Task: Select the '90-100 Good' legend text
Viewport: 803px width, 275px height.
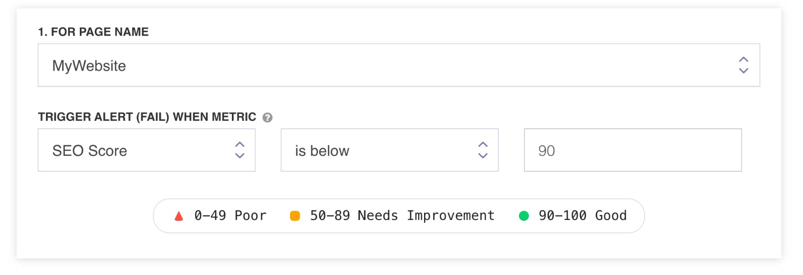Action: click(x=583, y=216)
